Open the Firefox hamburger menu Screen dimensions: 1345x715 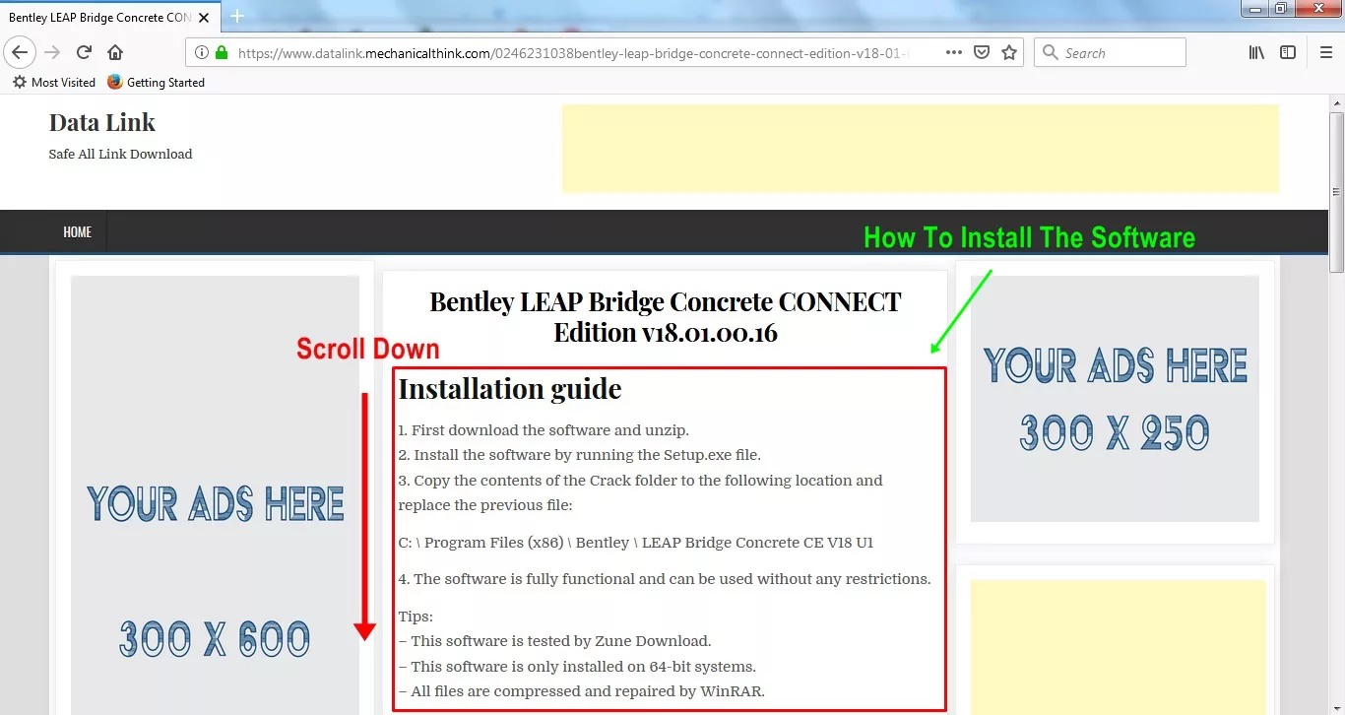point(1326,53)
